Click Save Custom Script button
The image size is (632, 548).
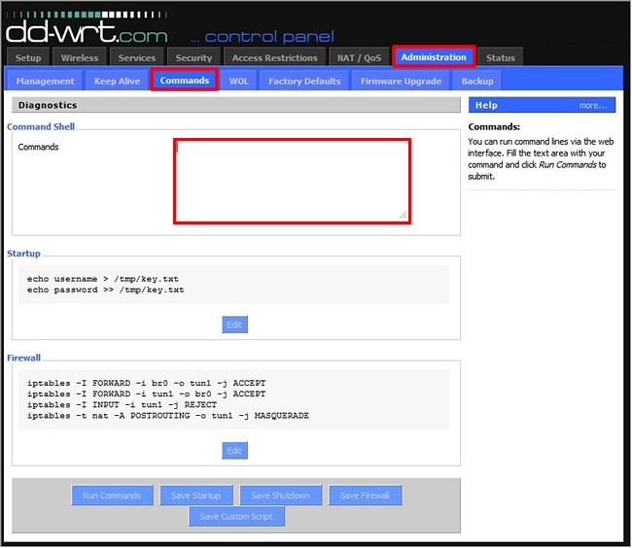pos(236,517)
